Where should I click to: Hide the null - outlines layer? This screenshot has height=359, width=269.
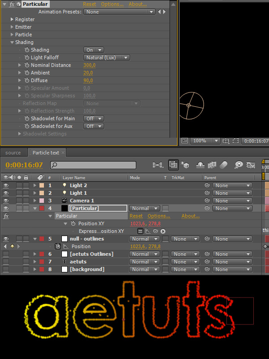(6, 239)
